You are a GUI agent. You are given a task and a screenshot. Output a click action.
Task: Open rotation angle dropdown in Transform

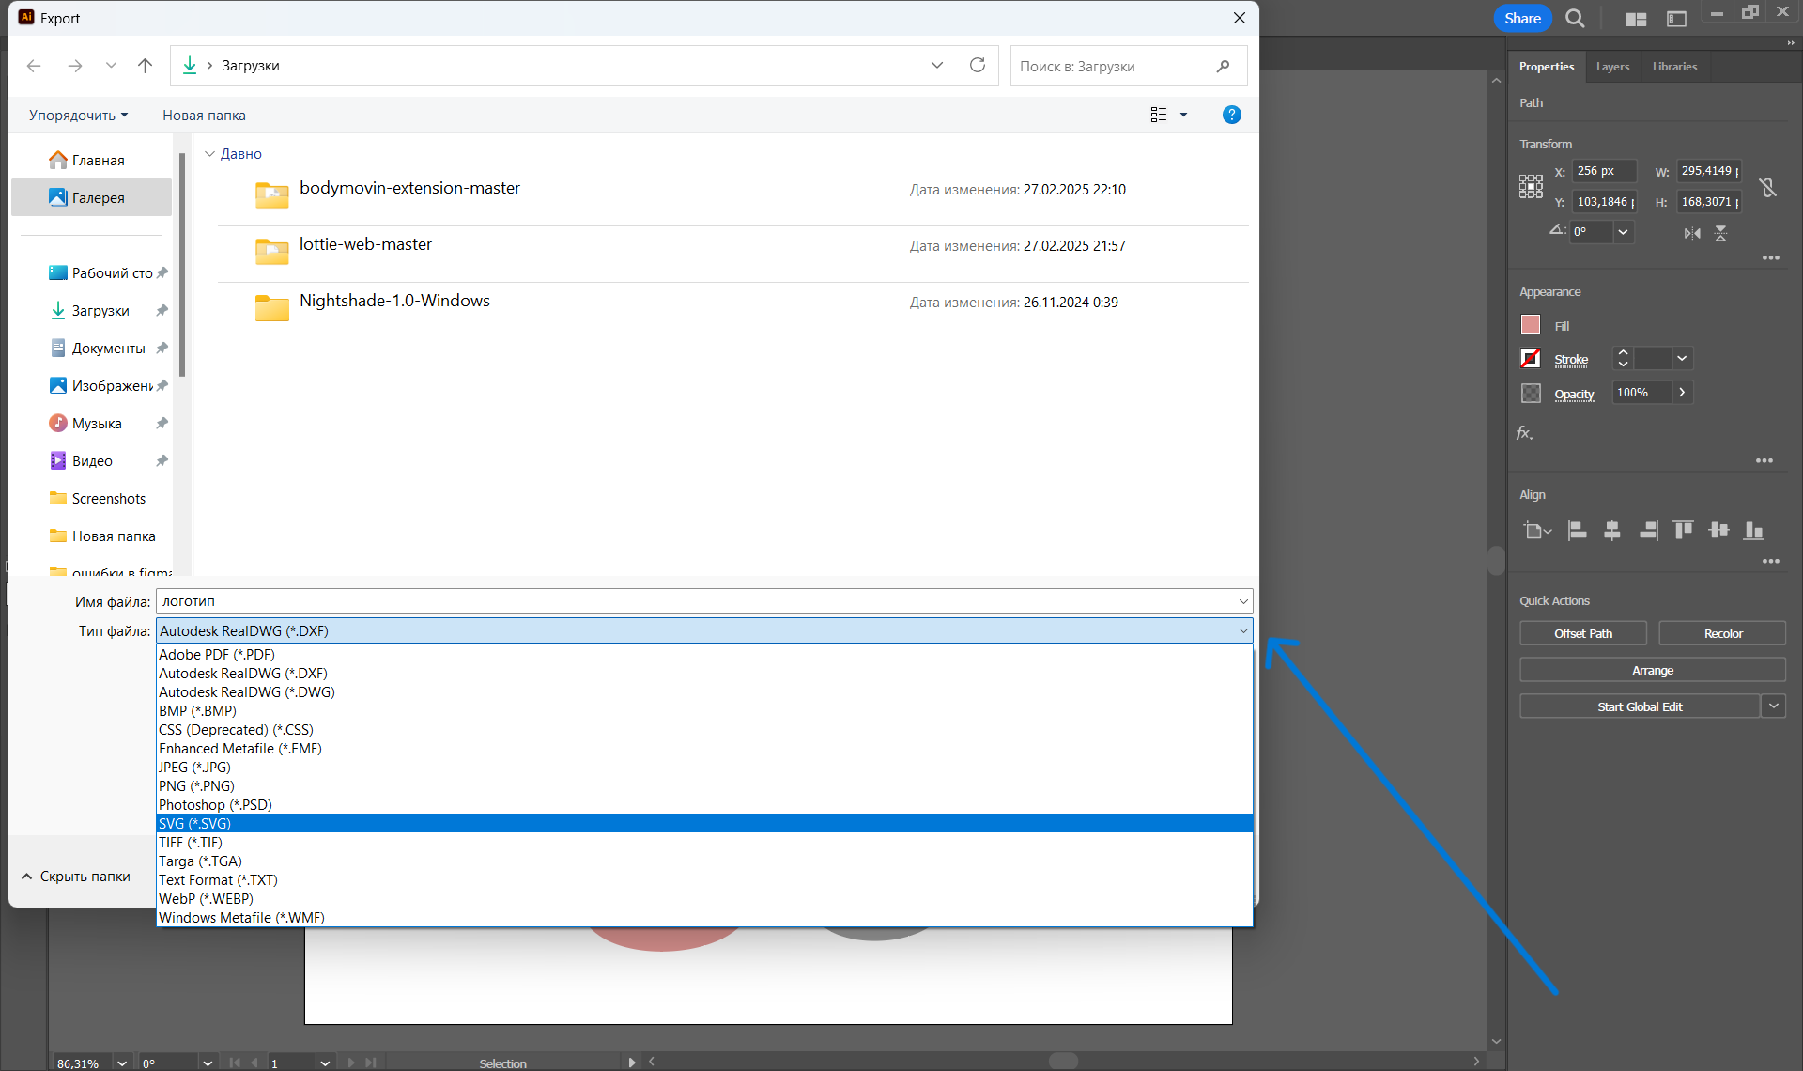pyautogui.click(x=1624, y=232)
